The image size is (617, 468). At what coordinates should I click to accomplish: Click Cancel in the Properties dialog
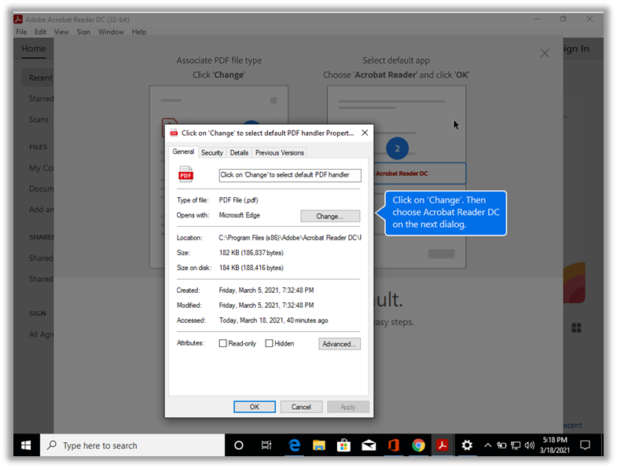[301, 407]
